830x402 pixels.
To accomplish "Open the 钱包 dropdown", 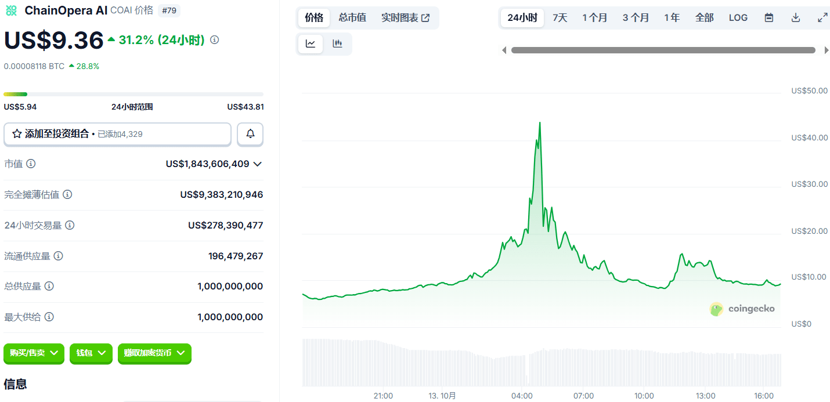I will click(91, 353).
